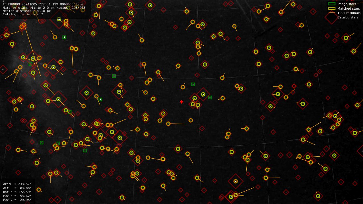The width and height of the screenshot is (363, 204).
Task: Click the 'Image stars' legend label
Action: click(x=347, y=4)
